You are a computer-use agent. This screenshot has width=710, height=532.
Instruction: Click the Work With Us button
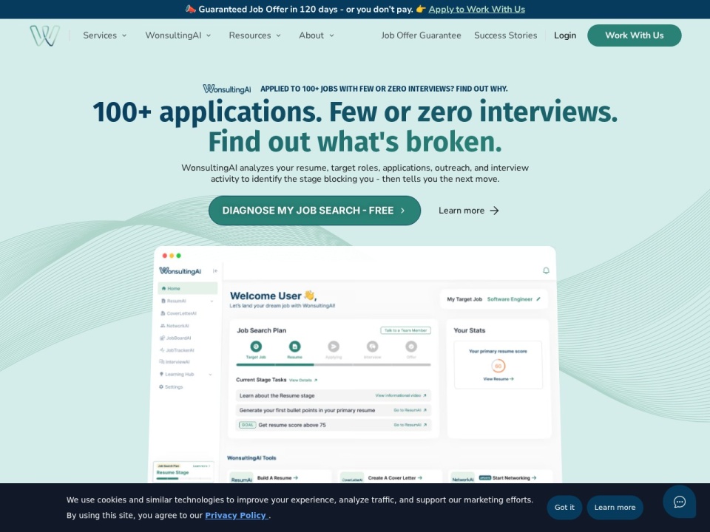[x=635, y=35]
